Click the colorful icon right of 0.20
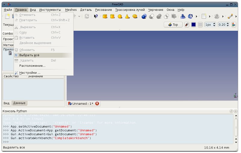241x153 pixels. click(x=234, y=25)
